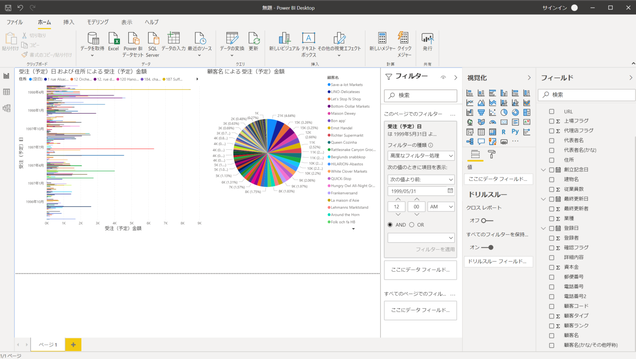
Task: Open the 表示 ribbon tab
Action: point(127,22)
